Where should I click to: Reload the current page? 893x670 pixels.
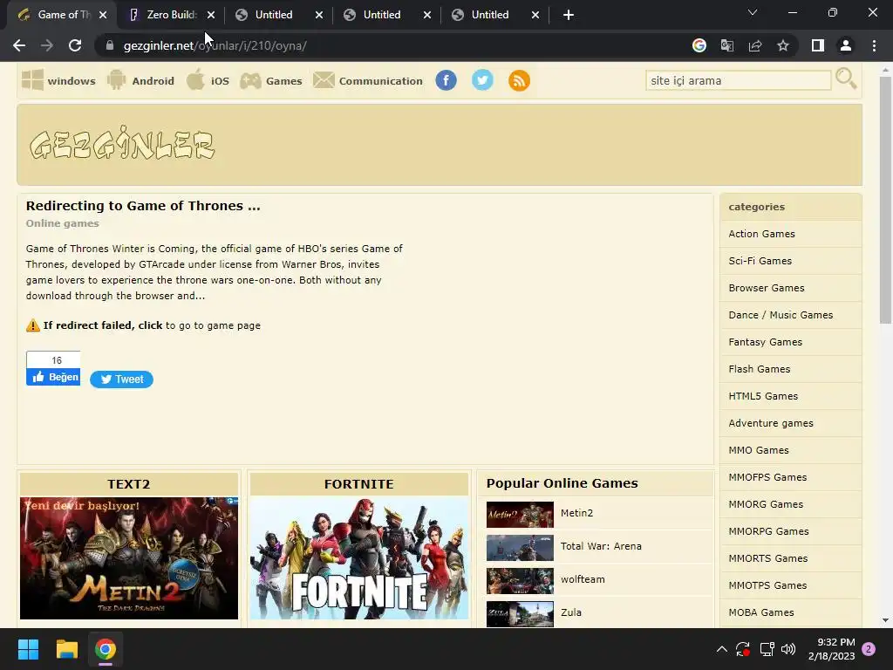point(75,45)
